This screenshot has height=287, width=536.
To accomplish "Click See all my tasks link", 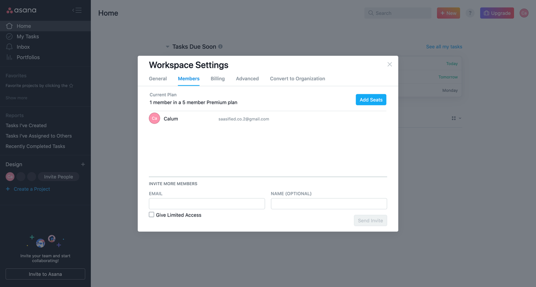I will click(x=444, y=46).
